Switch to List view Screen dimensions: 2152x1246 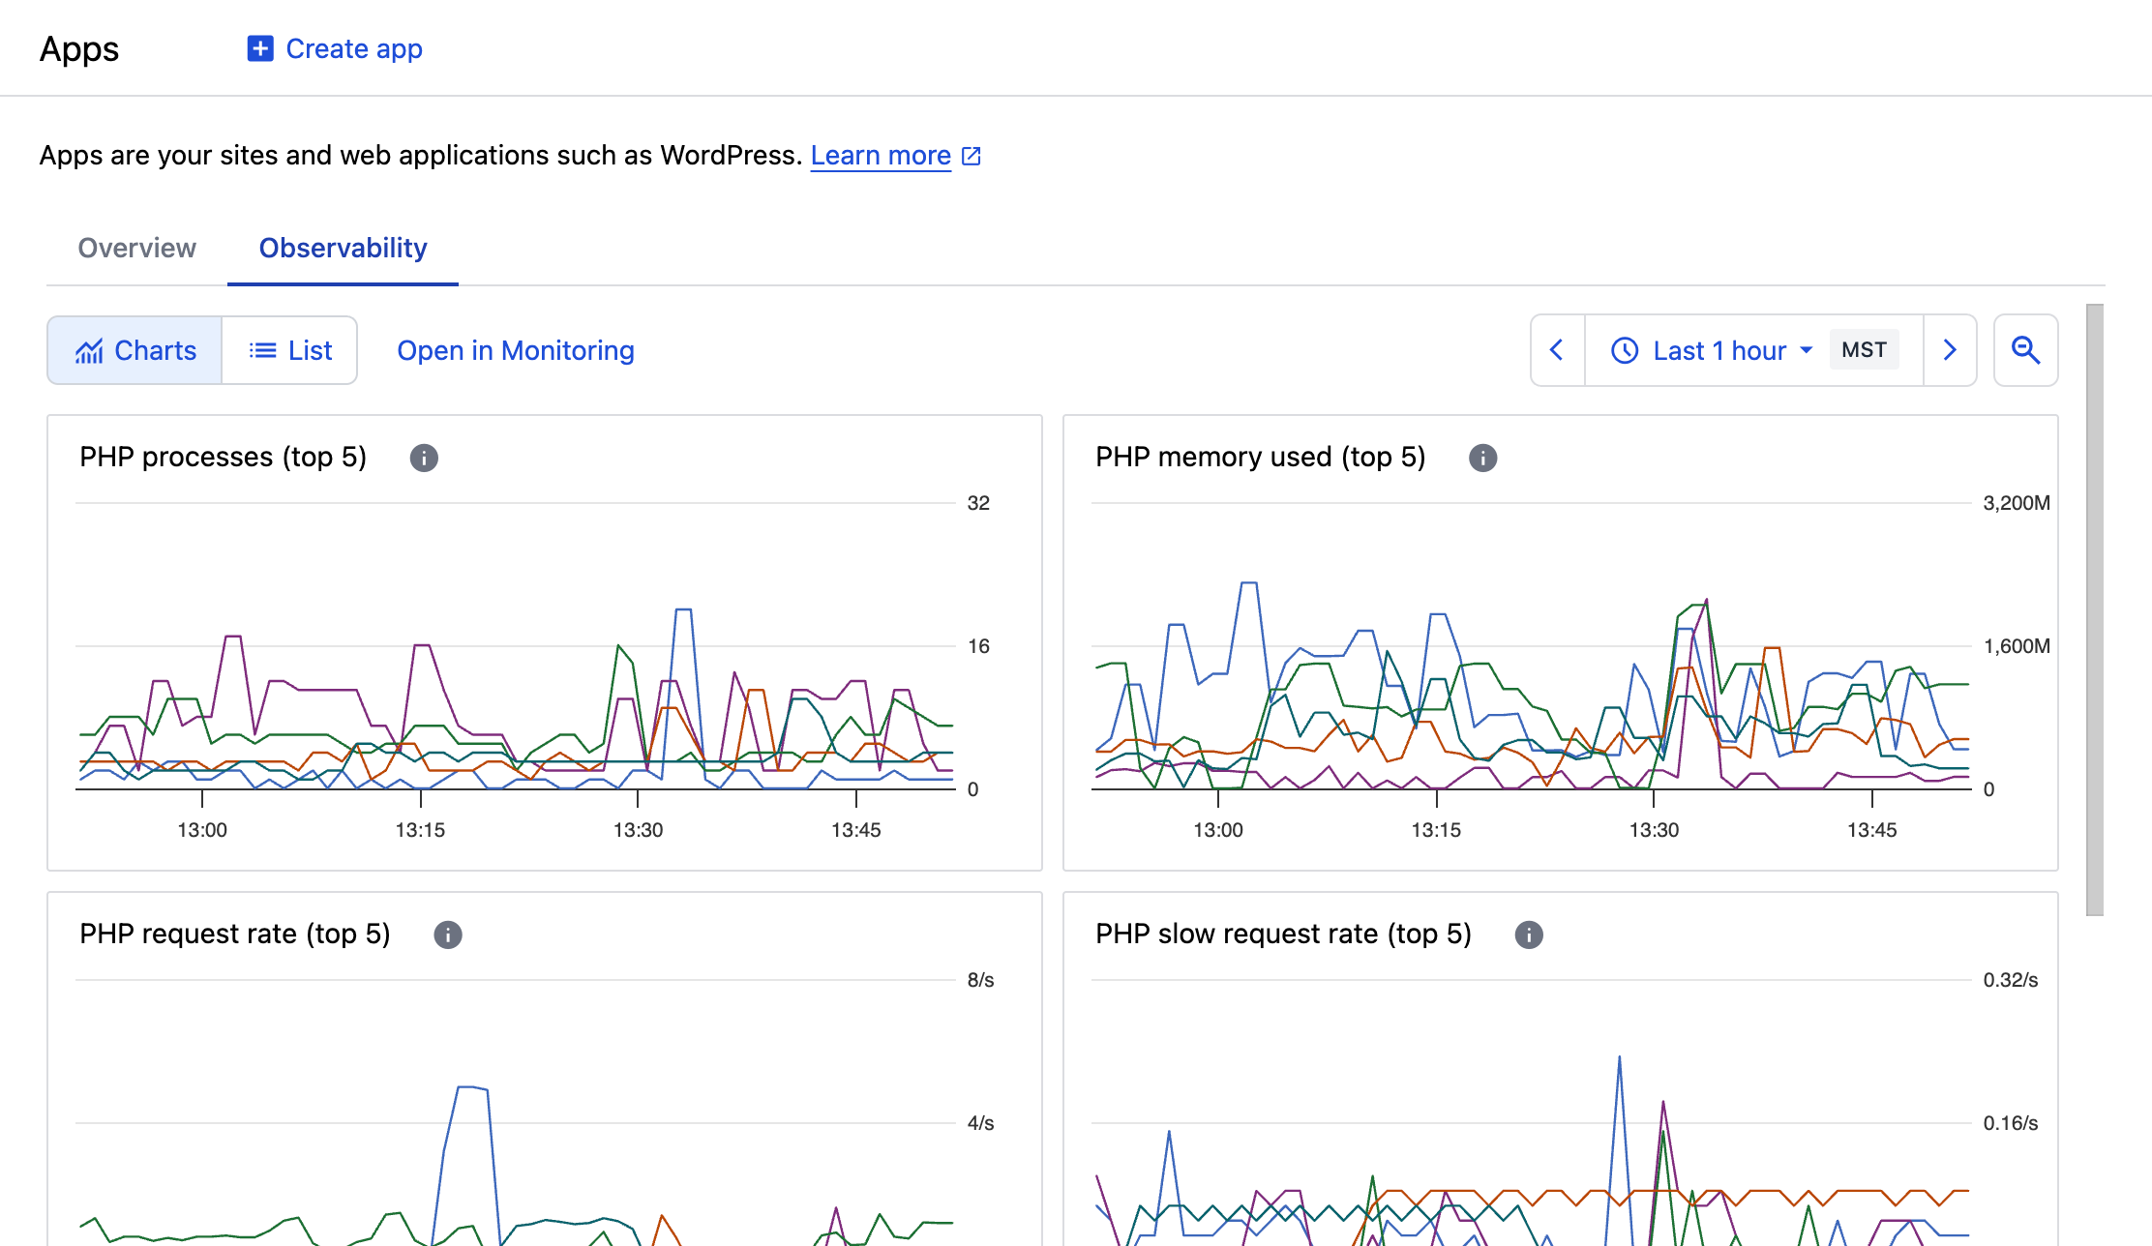290,350
